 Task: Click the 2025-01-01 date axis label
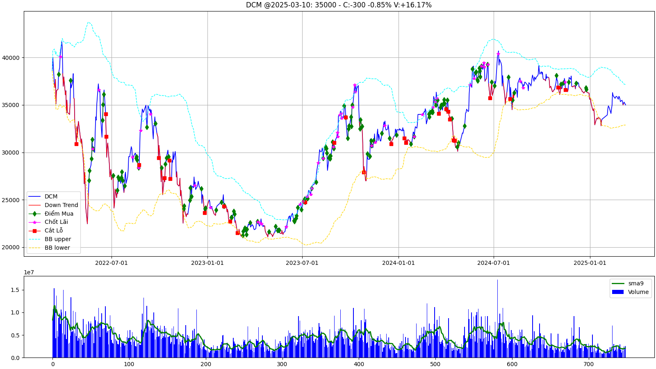tap(590, 263)
